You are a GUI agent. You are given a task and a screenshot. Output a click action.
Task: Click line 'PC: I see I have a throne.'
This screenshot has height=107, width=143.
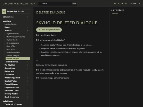[x=46, y=35]
